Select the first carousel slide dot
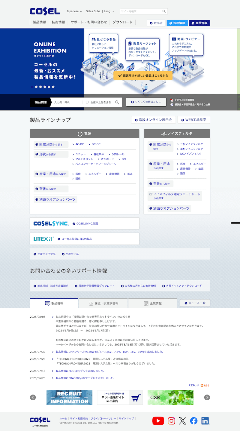The image size is (240, 431). tap(32, 87)
